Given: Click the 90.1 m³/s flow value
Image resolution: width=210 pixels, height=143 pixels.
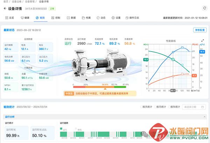Looking at the screenshot, I should pos(27,78).
